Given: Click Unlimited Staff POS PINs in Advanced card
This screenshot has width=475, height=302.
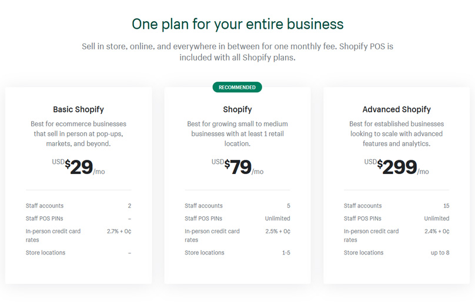Looking at the screenshot, I should (436, 219).
